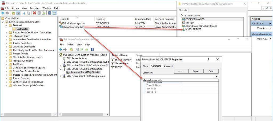
Task: Click Up One Level icon in SQL Configuration Manager toolbar
Action: click(x=71, y=49)
